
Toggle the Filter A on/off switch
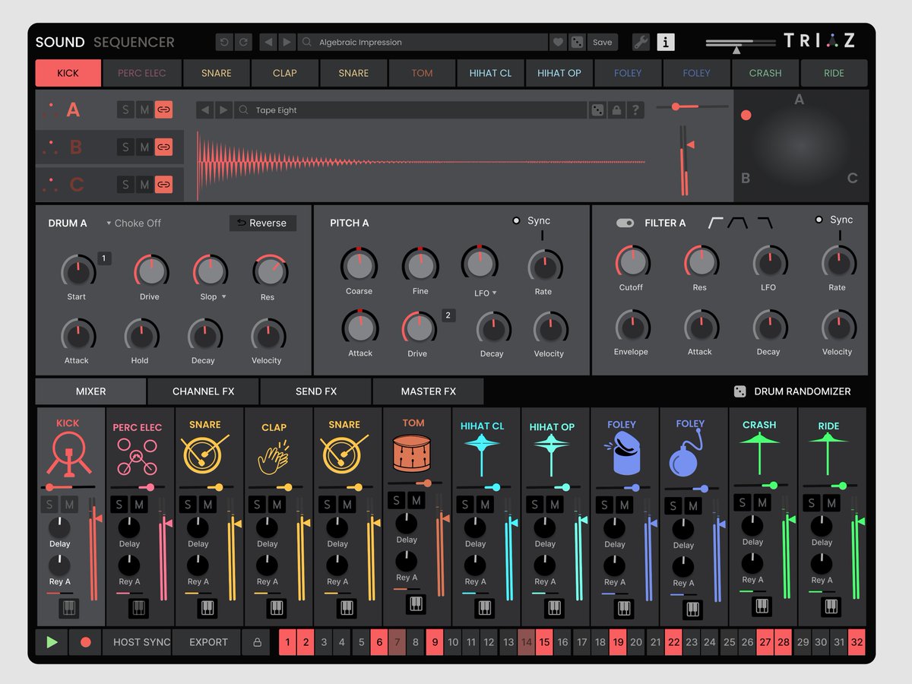click(x=625, y=223)
